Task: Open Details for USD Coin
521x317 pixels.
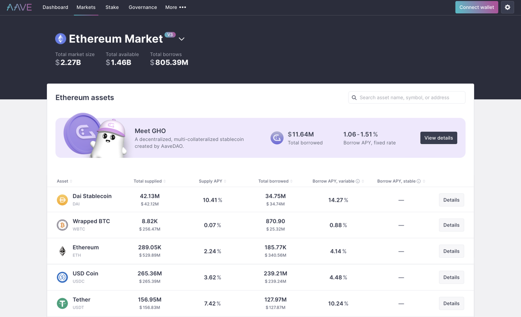Action: [452, 277]
